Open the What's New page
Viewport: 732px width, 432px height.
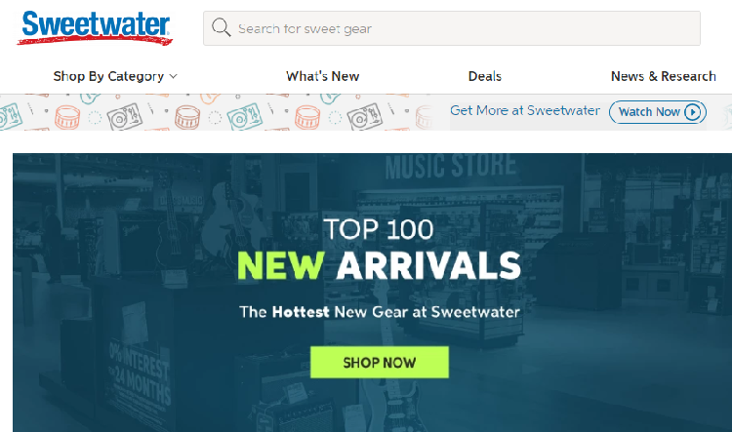[x=323, y=76]
